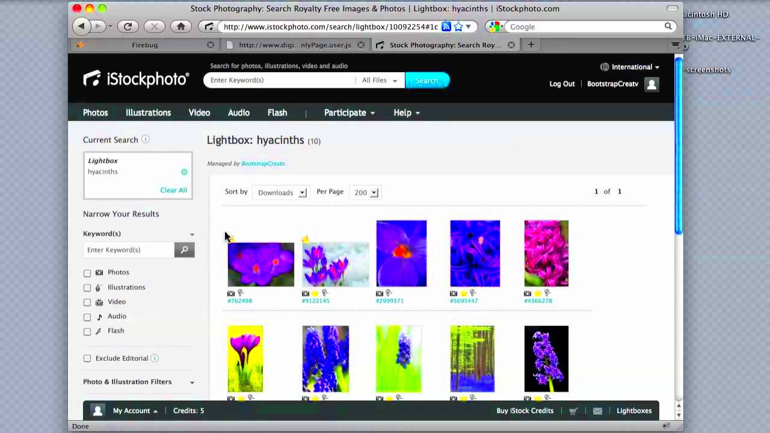
Task: Open the International globe icon
Action: [x=604, y=67]
